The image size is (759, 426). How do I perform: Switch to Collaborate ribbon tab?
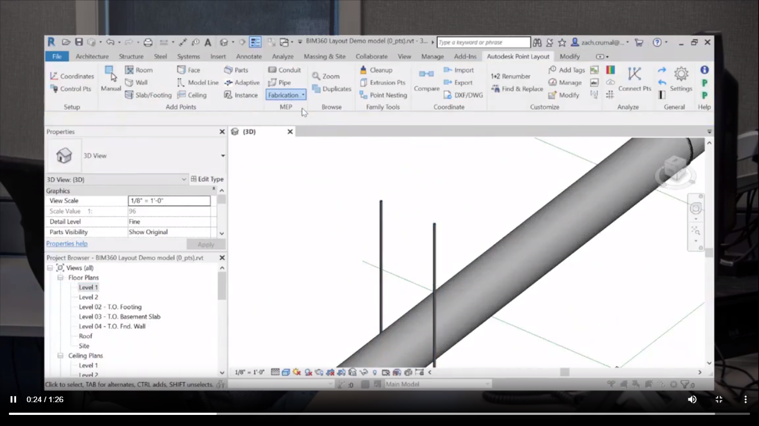pos(372,57)
